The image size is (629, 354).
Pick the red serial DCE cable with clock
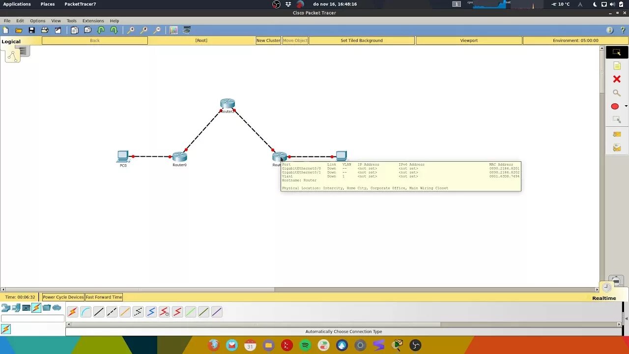pyautogui.click(x=164, y=312)
